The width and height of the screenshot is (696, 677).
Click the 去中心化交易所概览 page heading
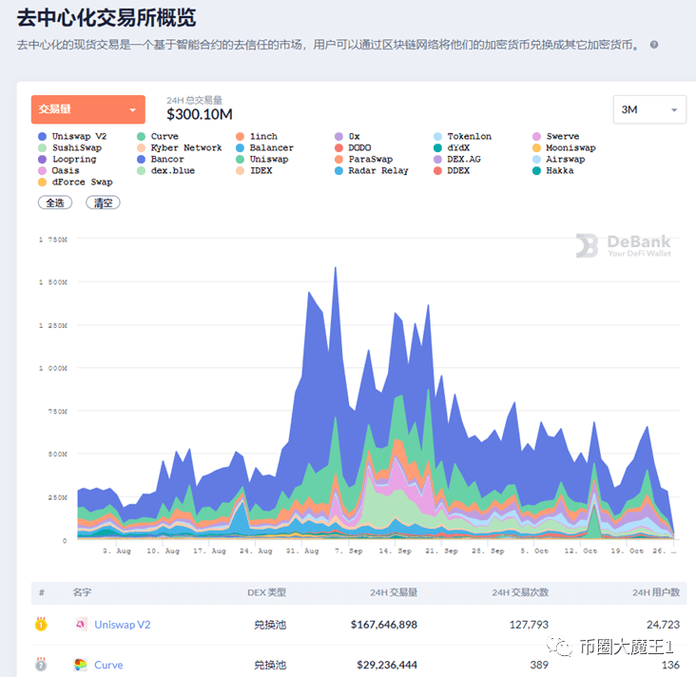click(x=106, y=18)
